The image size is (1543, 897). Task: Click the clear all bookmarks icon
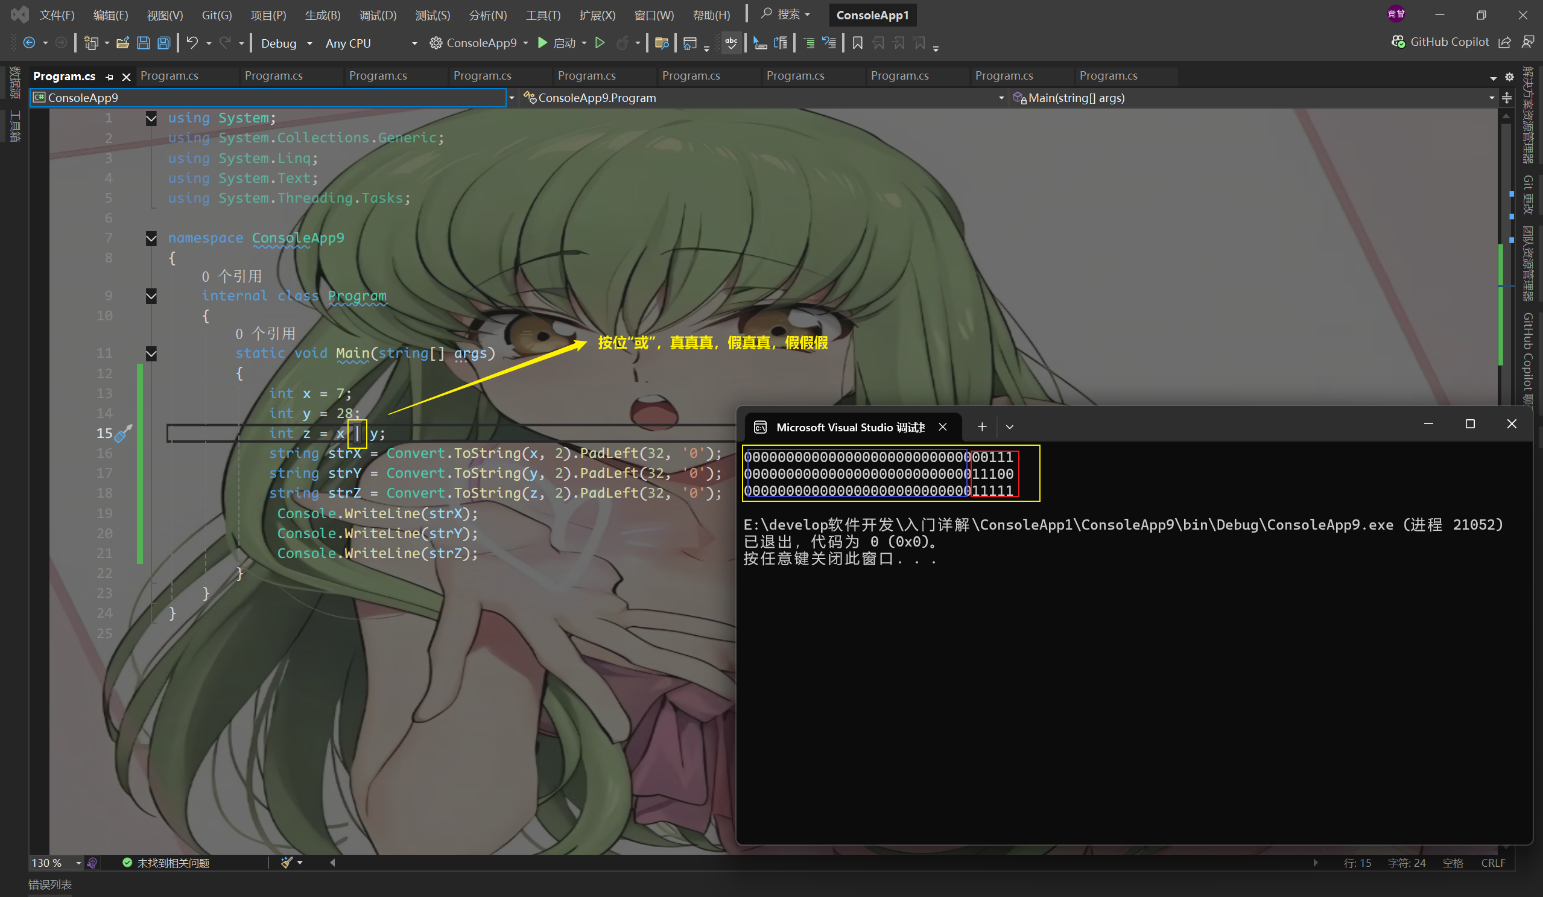coord(919,43)
